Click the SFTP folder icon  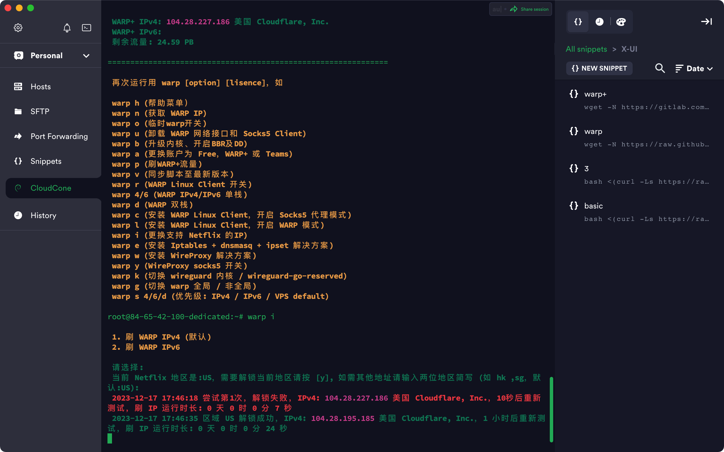click(x=18, y=112)
